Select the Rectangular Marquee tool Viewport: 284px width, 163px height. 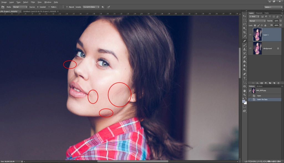pyautogui.click(x=245, y=20)
